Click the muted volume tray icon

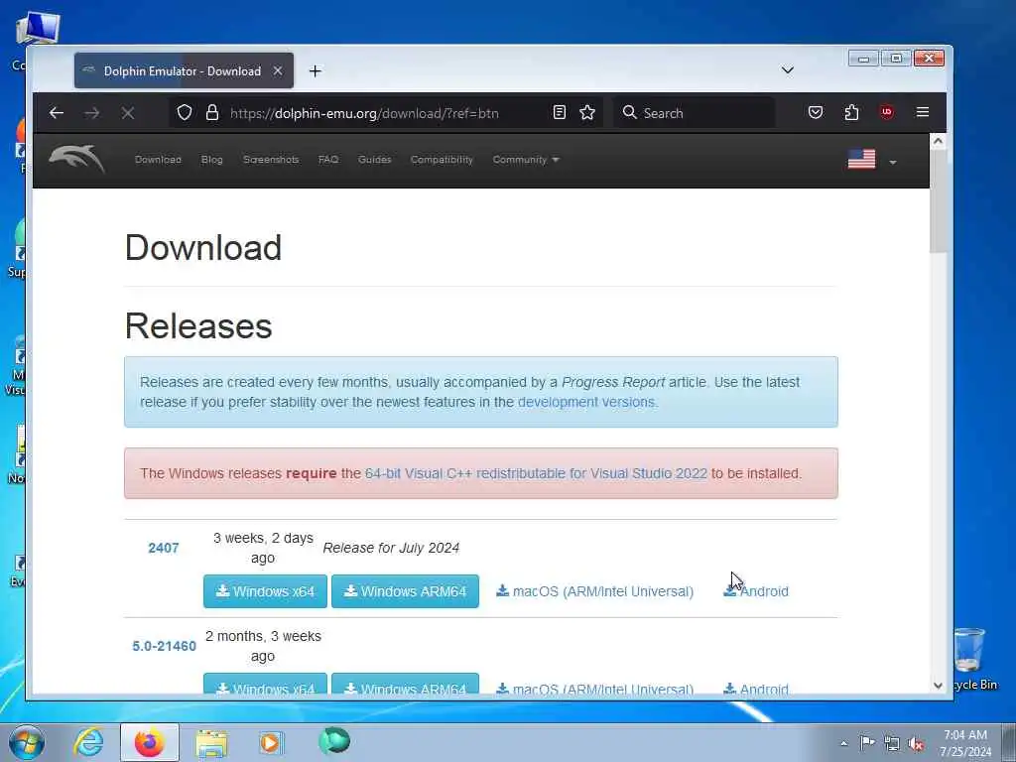916,744
